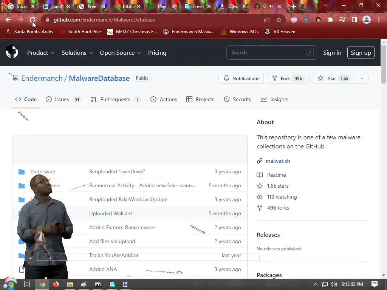Open 7-Zip from the taskbar
387x290 pixels.
98,284
